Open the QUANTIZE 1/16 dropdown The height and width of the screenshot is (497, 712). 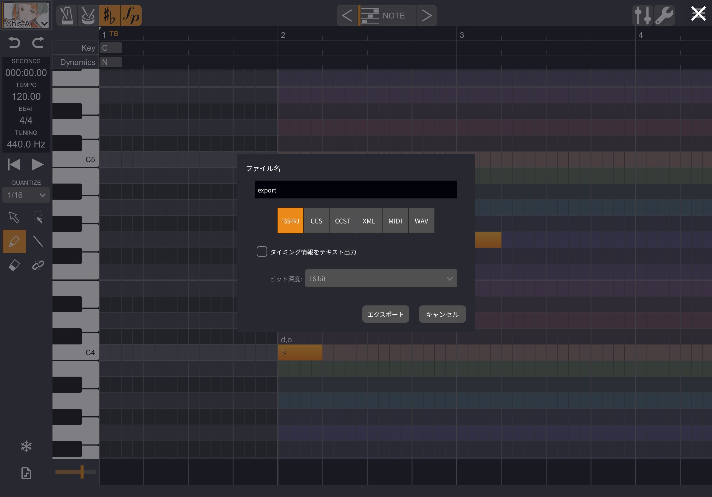(x=26, y=195)
